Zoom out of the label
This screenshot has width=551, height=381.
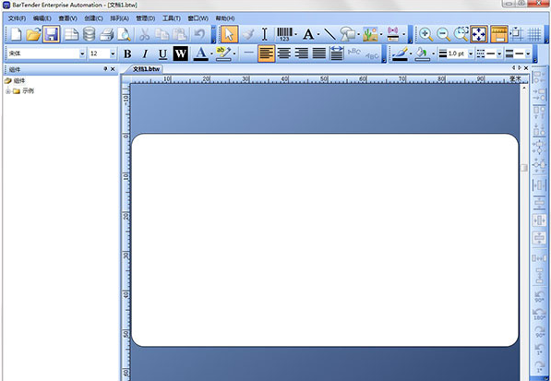(x=443, y=34)
